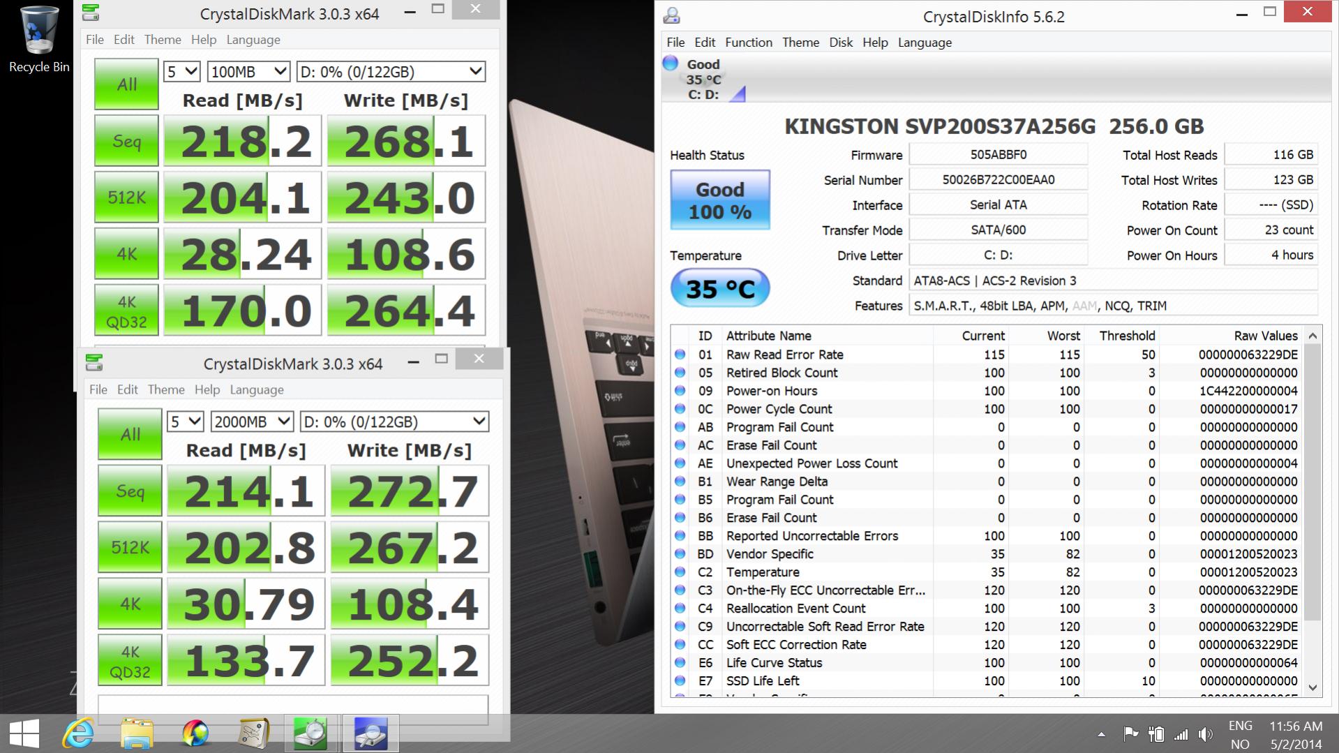This screenshot has height=753, width=1339.
Task: Click status dot for Reallocation Event Count
Action: click(x=680, y=609)
